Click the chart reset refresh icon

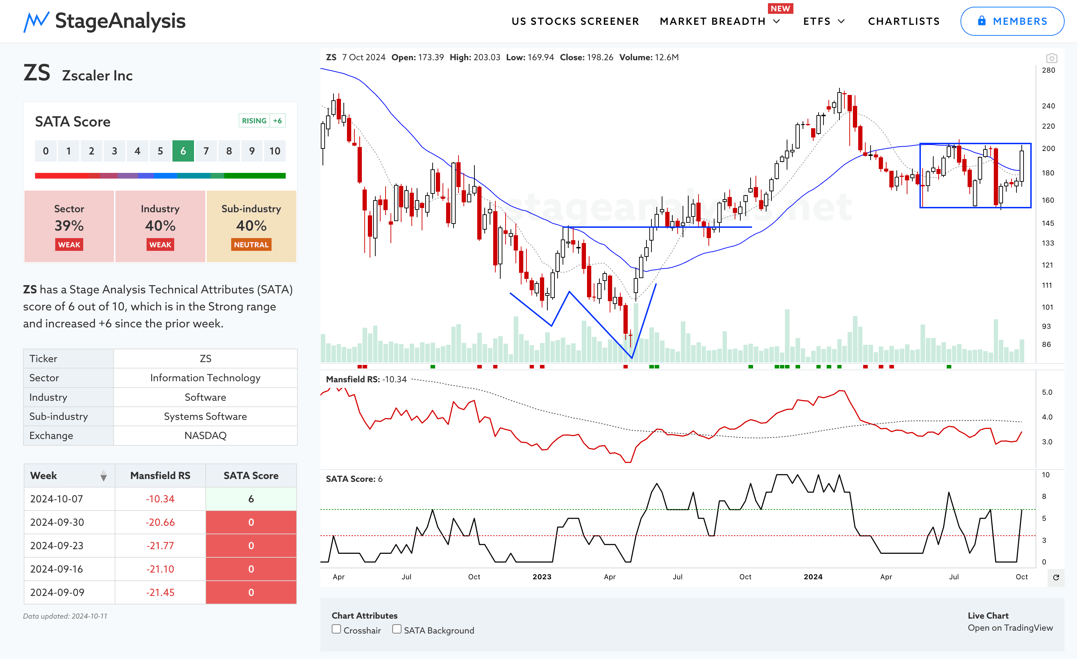coord(1056,578)
